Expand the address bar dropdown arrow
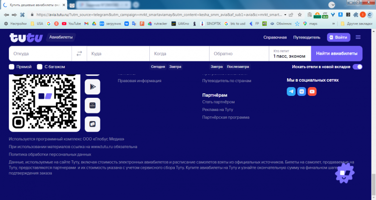 pyautogui.click(x=285, y=15)
